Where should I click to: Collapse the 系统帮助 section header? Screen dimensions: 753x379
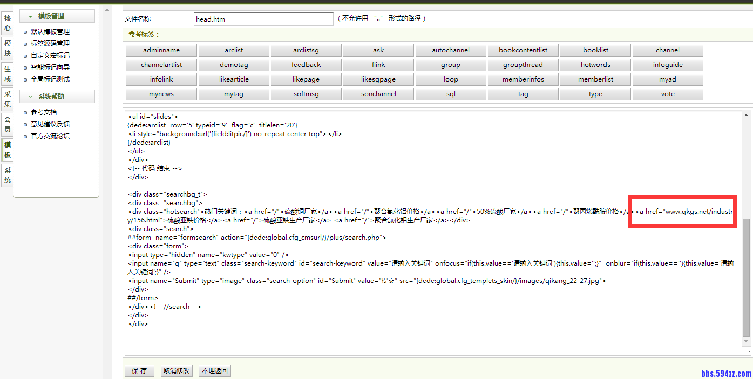[x=57, y=97]
